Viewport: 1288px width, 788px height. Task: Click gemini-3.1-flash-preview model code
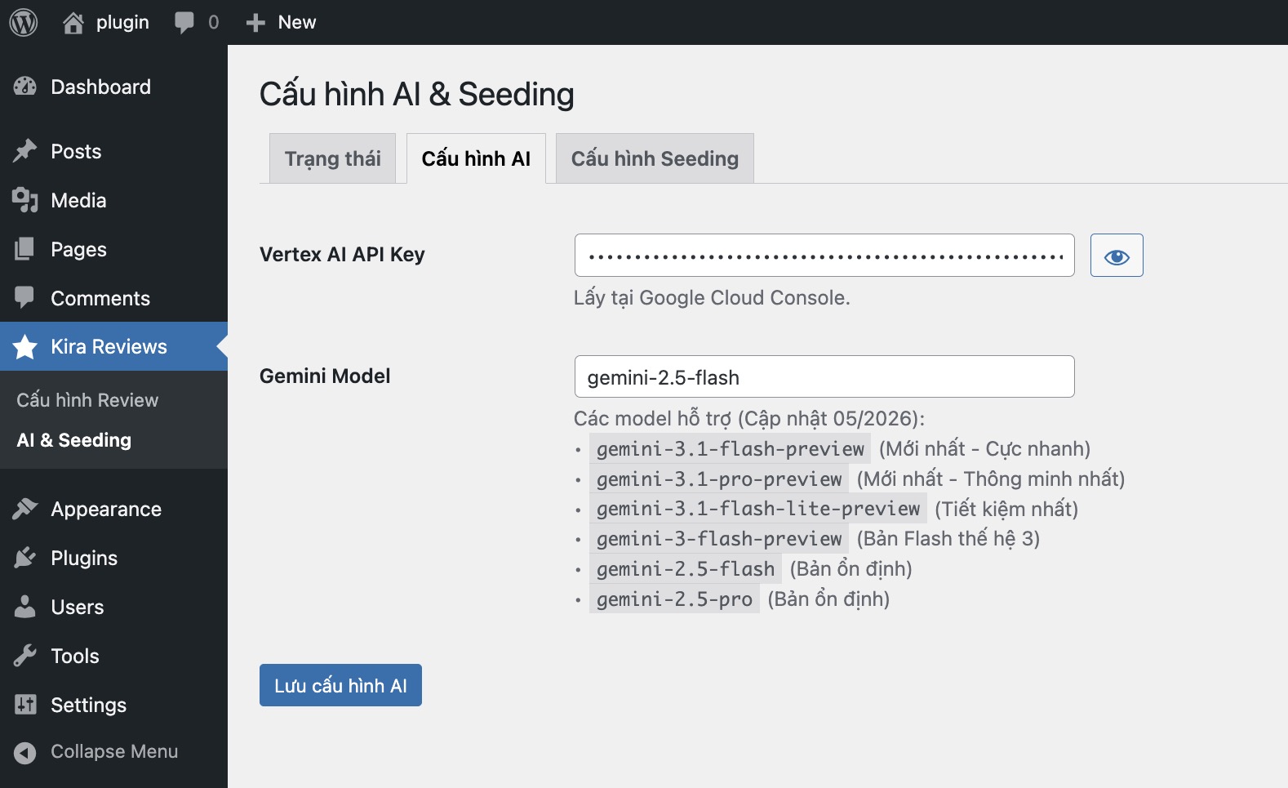(731, 449)
